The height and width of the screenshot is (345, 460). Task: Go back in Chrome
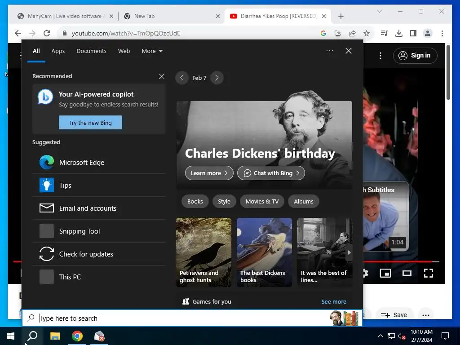click(18, 33)
